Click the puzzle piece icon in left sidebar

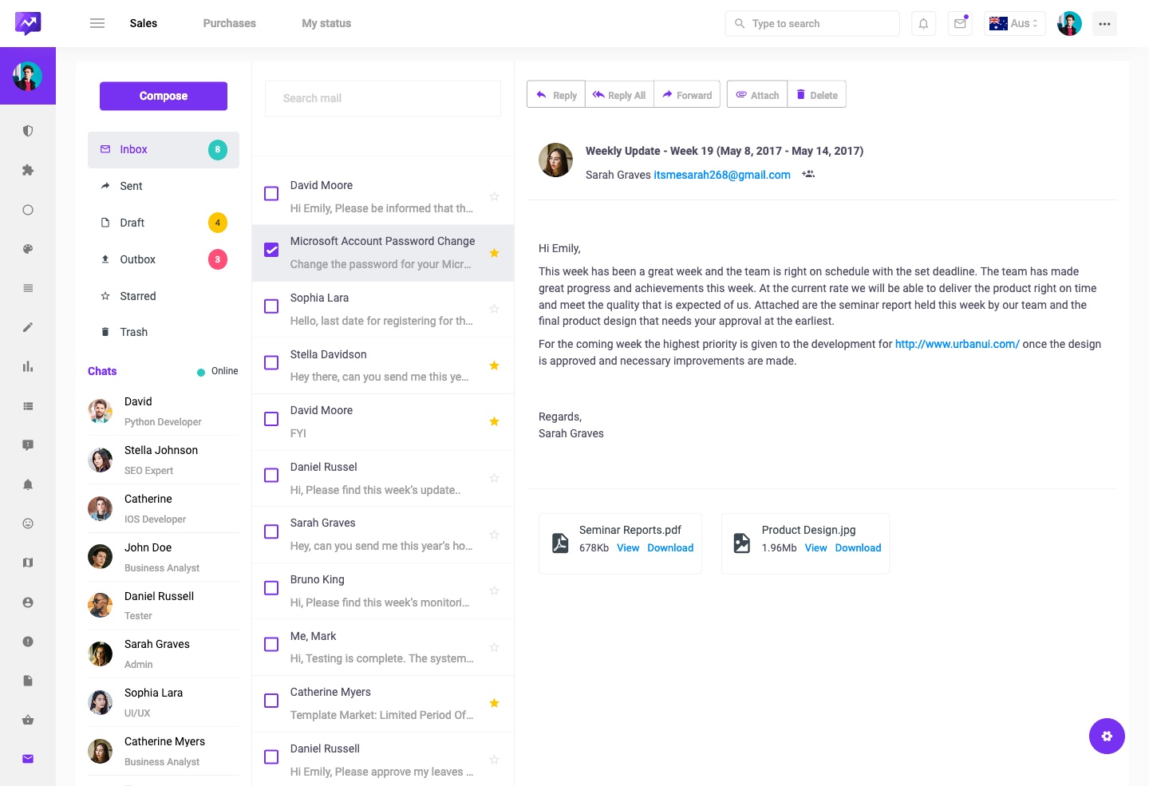(x=28, y=170)
